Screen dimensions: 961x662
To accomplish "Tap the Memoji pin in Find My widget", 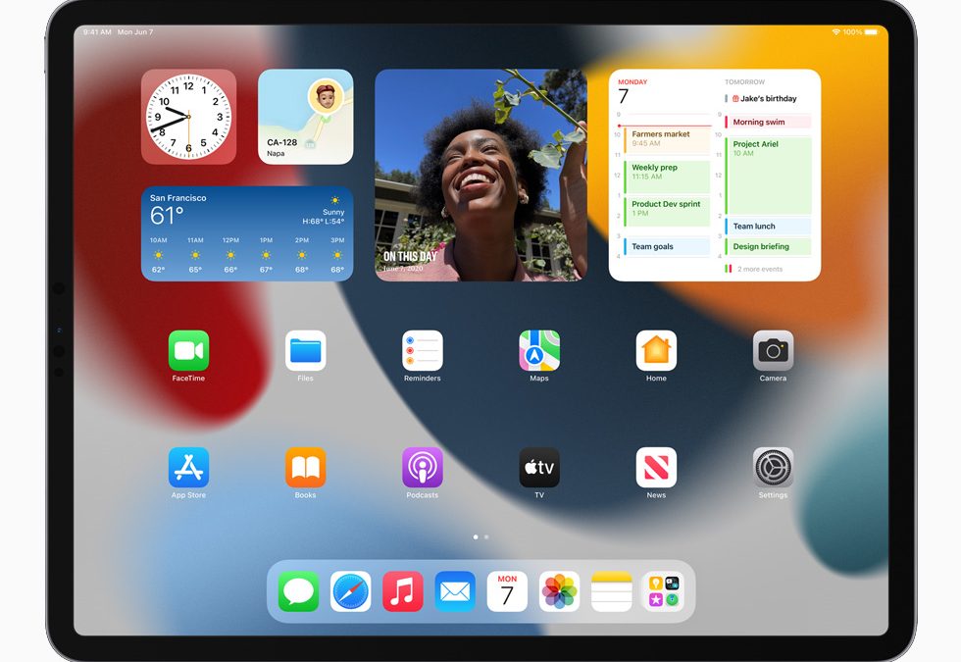I will coord(325,97).
